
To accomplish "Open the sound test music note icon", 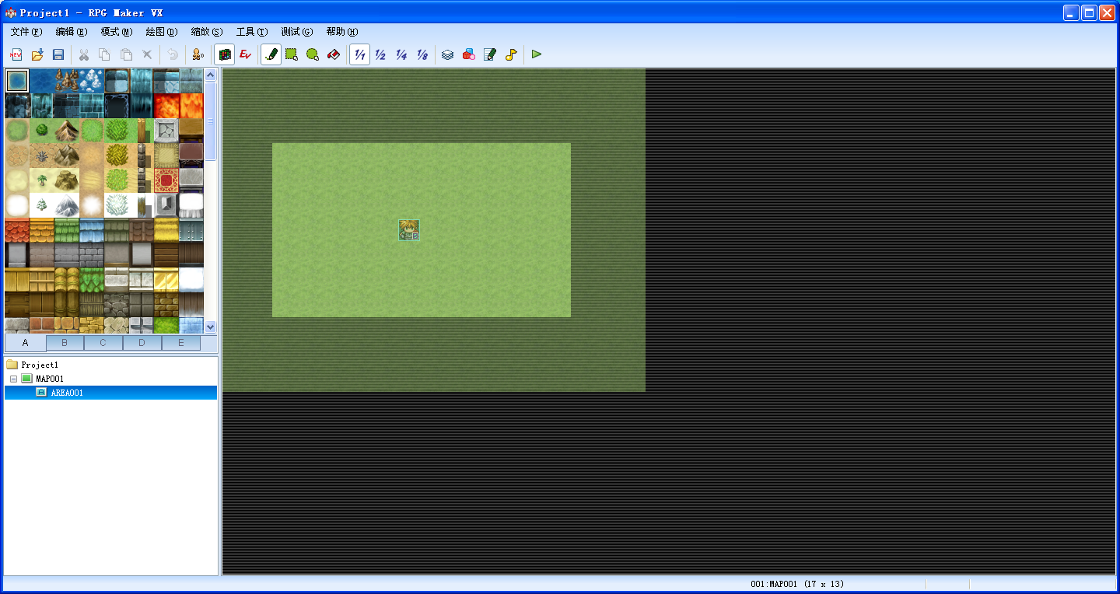I will coord(510,54).
